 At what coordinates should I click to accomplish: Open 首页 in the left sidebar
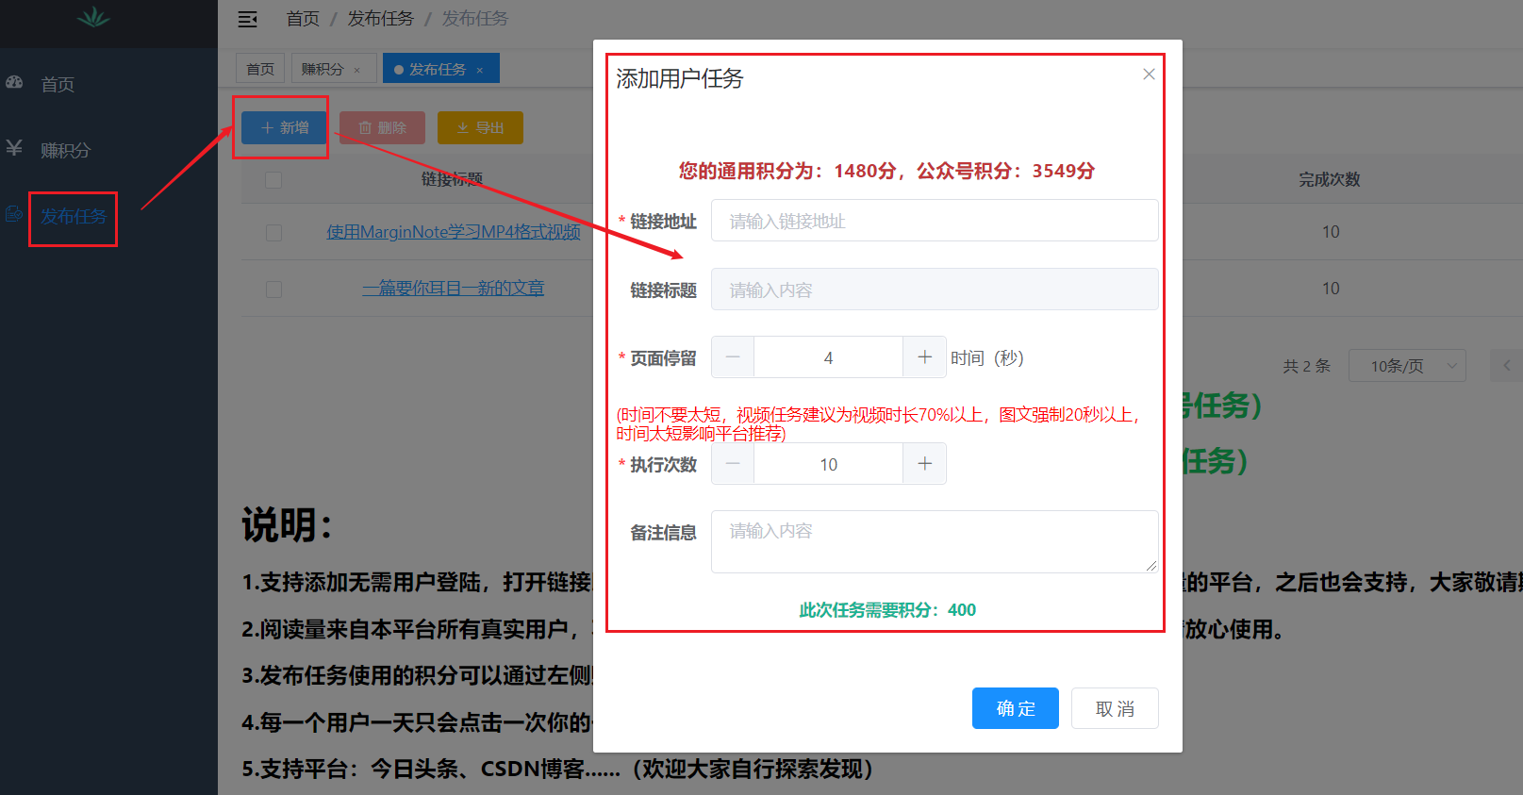coord(58,85)
